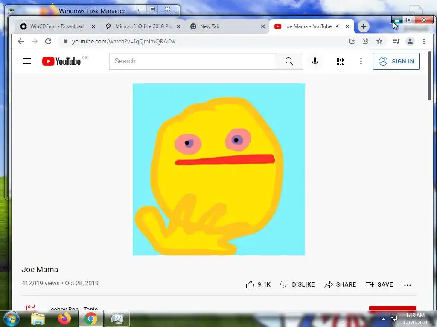This screenshot has height=327, width=437.
Task: Open a new tab with plus button
Action: tap(364, 26)
